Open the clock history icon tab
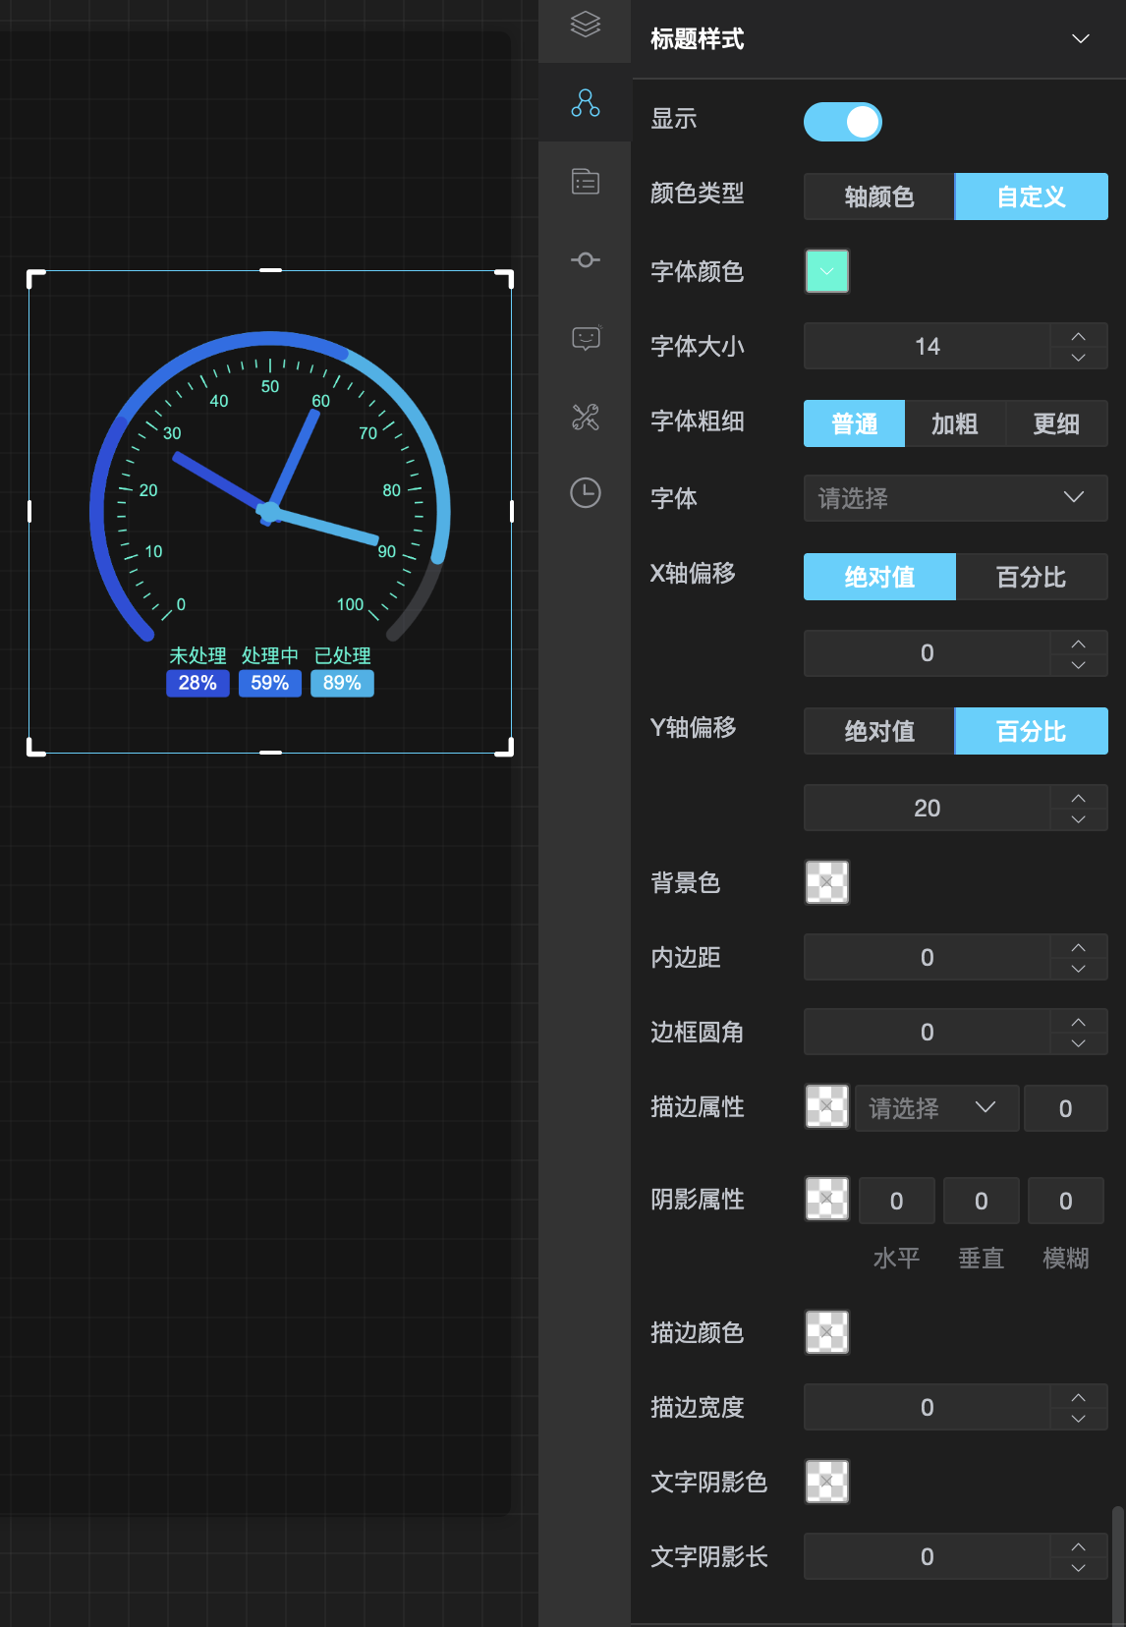This screenshot has width=1126, height=1627. tap(586, 492)
